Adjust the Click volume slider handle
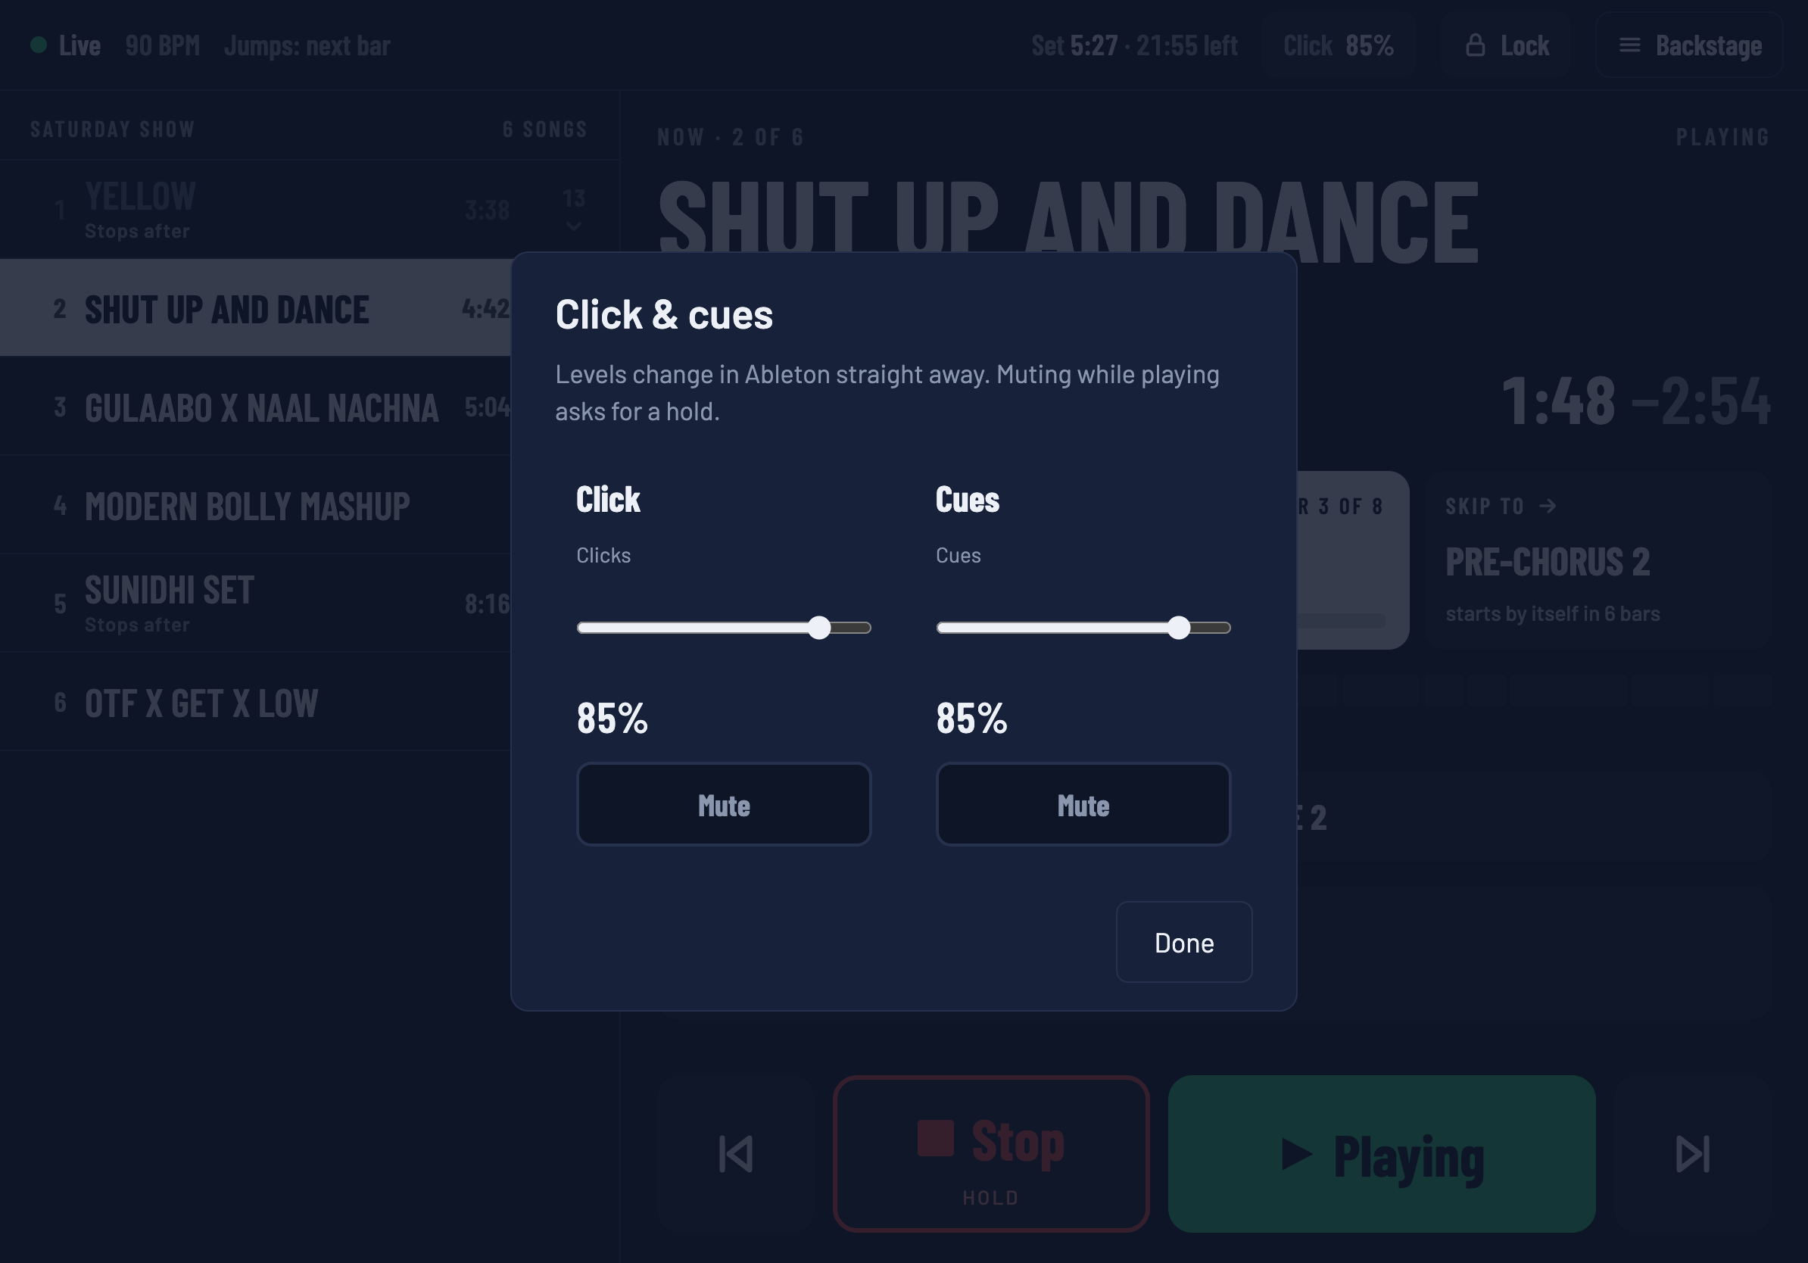 (x=820, y=628)
